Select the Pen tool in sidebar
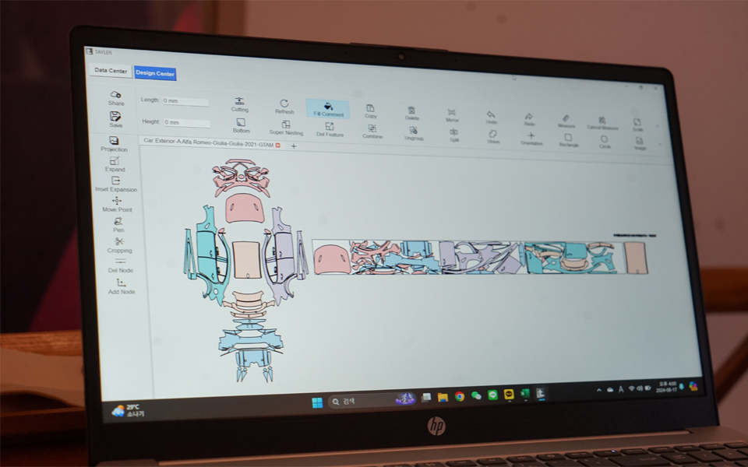The width and height of the screenshot is (748, 467). pos(118,224)
